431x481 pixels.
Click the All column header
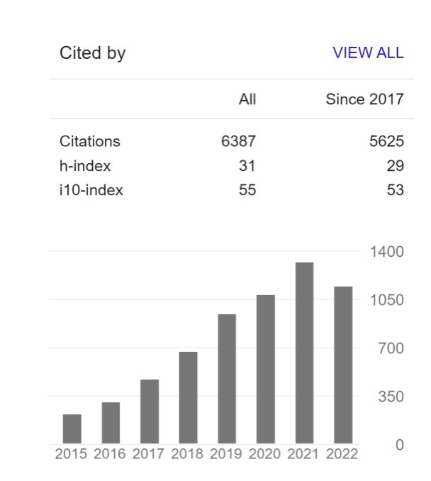pos(247,99)
